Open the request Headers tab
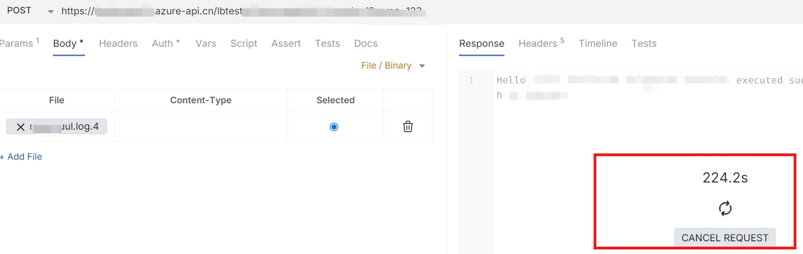 click(118, 44)
